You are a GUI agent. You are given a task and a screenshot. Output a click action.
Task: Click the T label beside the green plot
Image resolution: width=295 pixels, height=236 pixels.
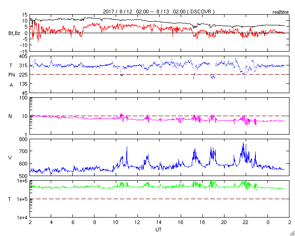(x=10, y=199)
